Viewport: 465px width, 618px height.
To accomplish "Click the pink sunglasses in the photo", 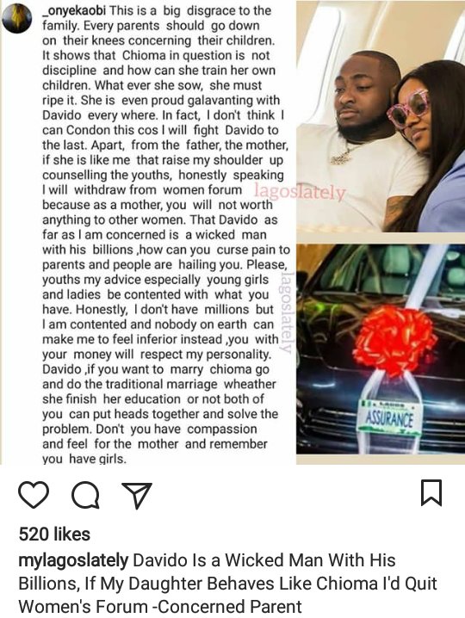I will pos(409,108).
